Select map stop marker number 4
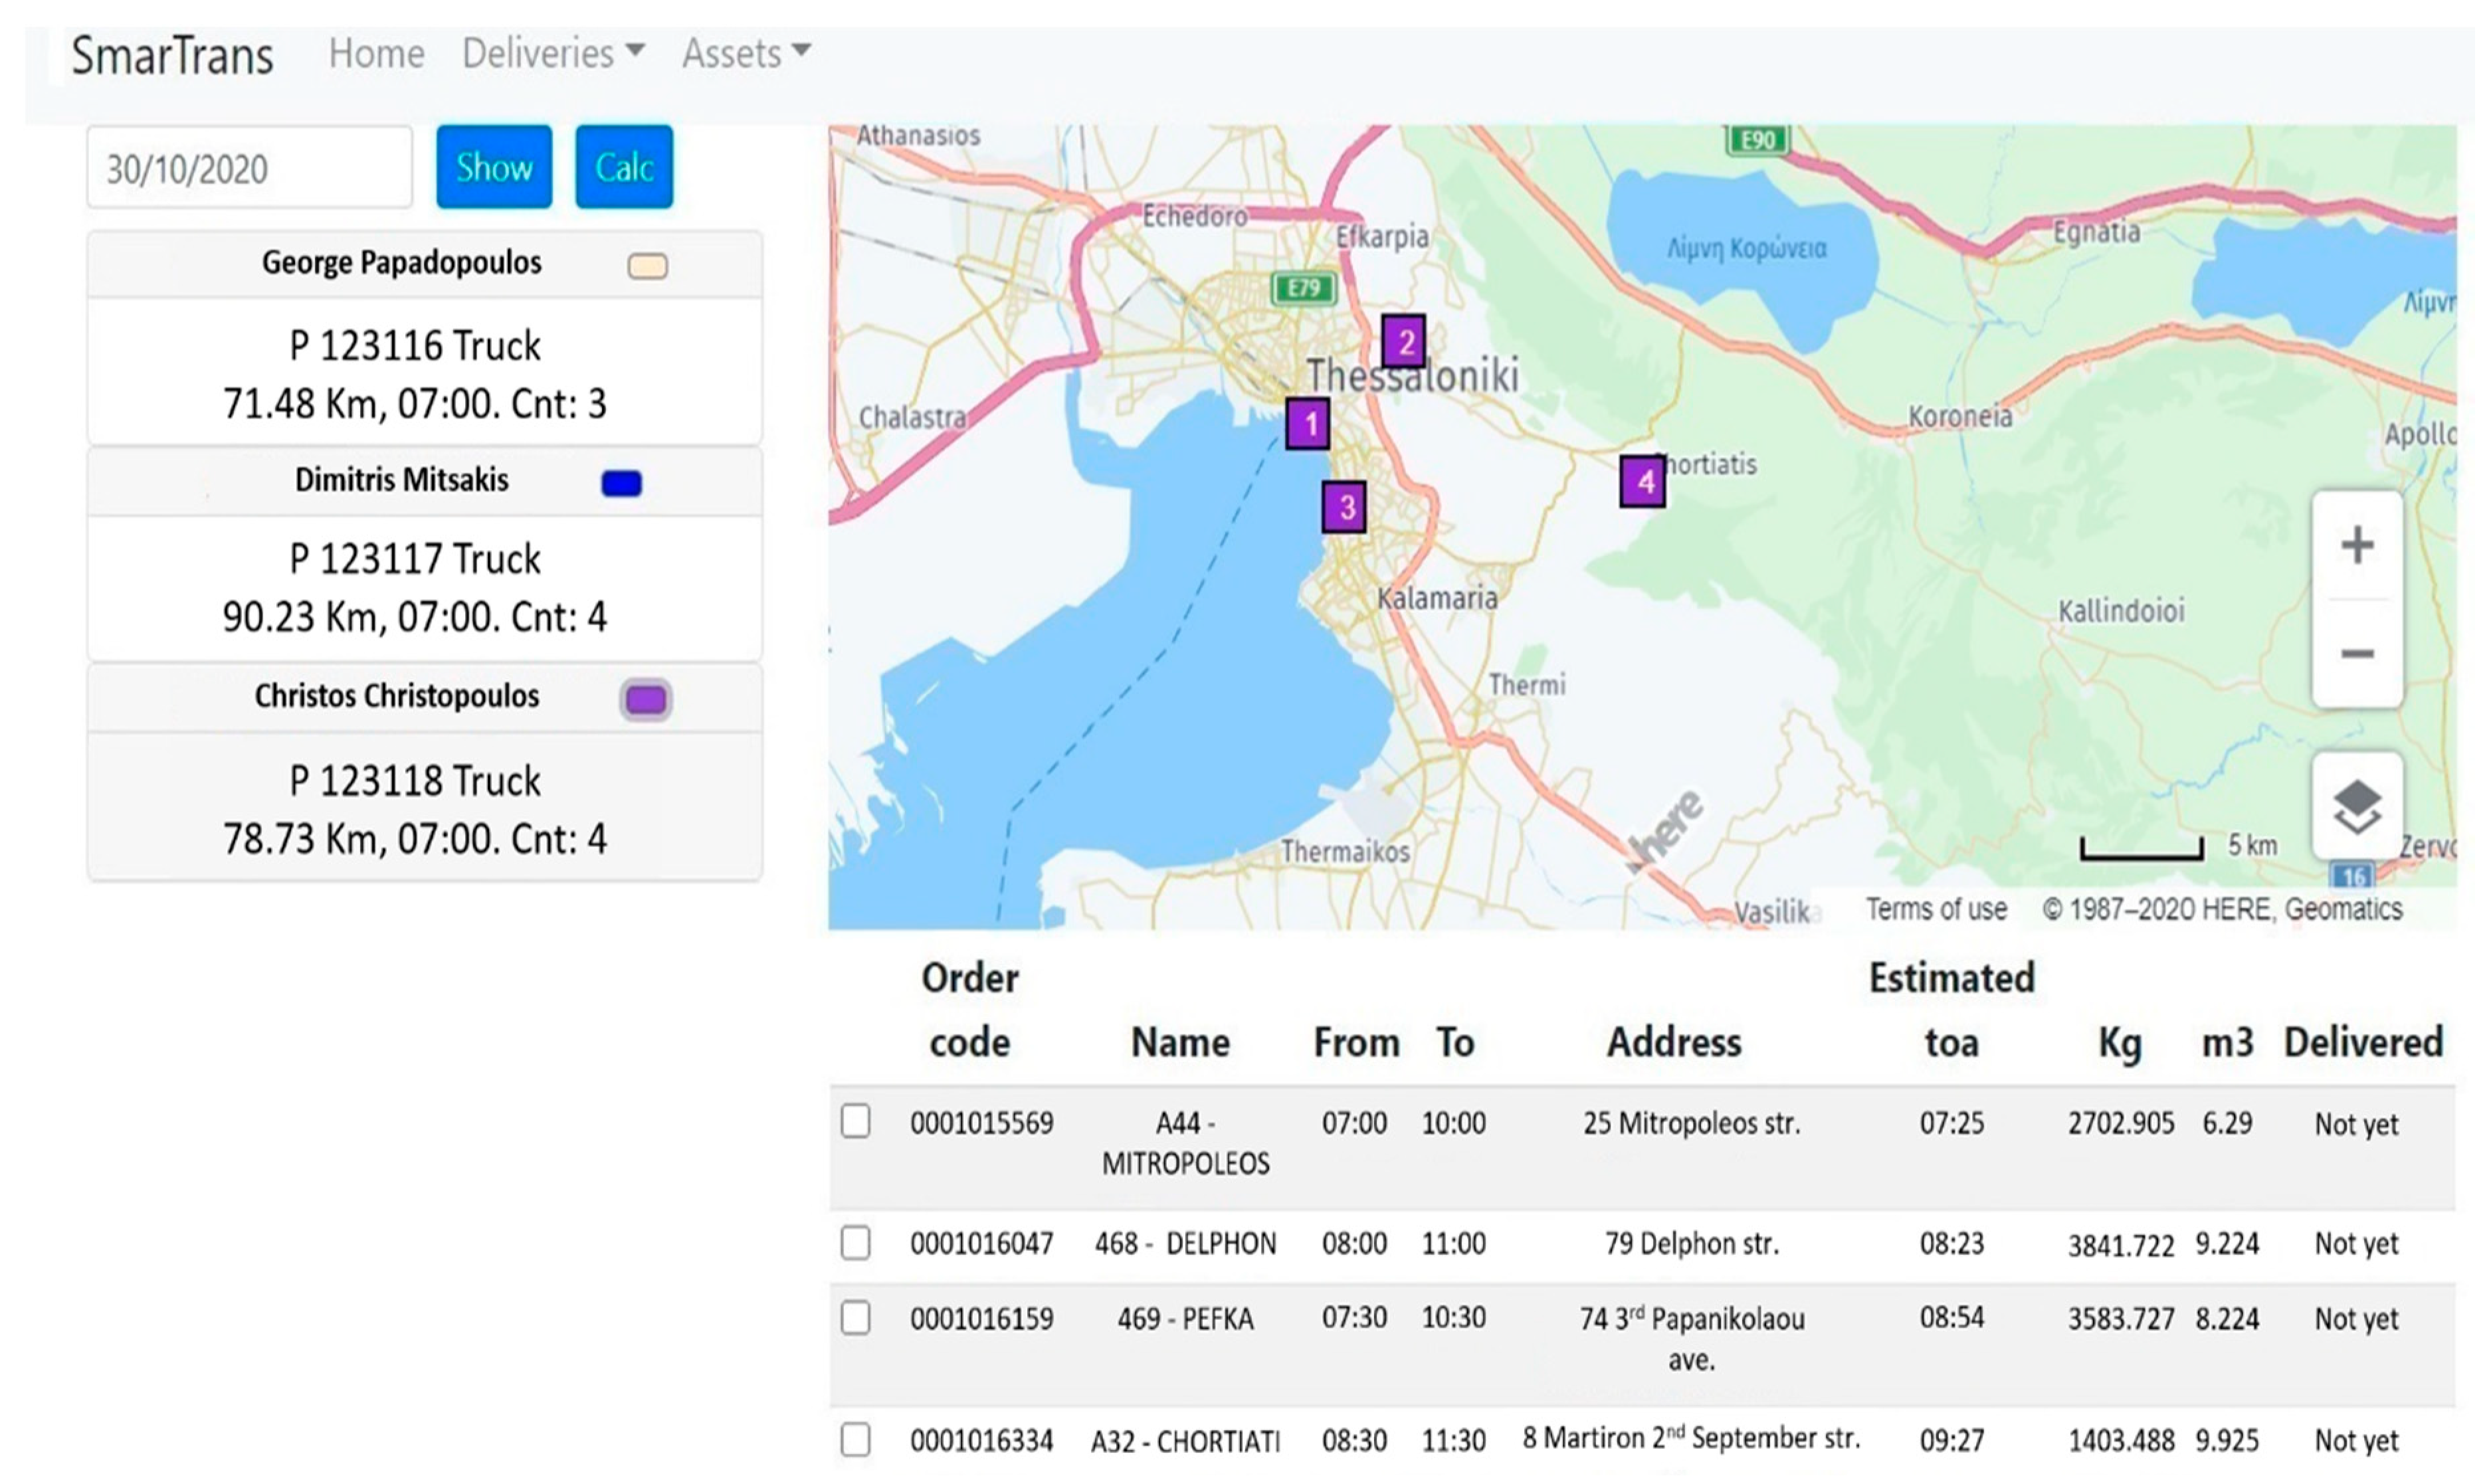 pyautogui.click(x=1643, y=482)
